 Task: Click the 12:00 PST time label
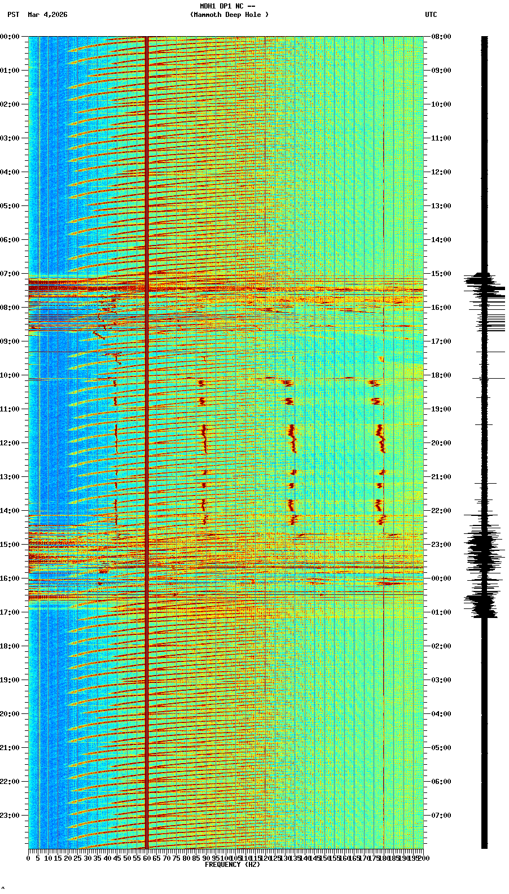click(x=10, y=443)
